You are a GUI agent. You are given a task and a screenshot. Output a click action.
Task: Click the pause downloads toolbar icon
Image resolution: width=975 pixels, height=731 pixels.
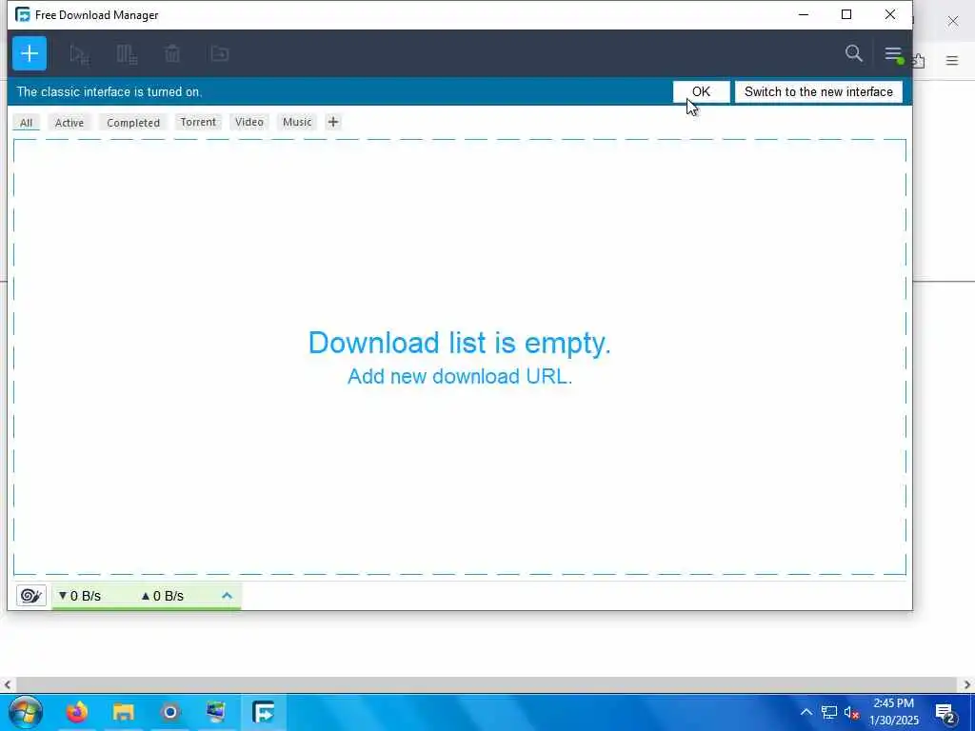click(x=127, y=54)
